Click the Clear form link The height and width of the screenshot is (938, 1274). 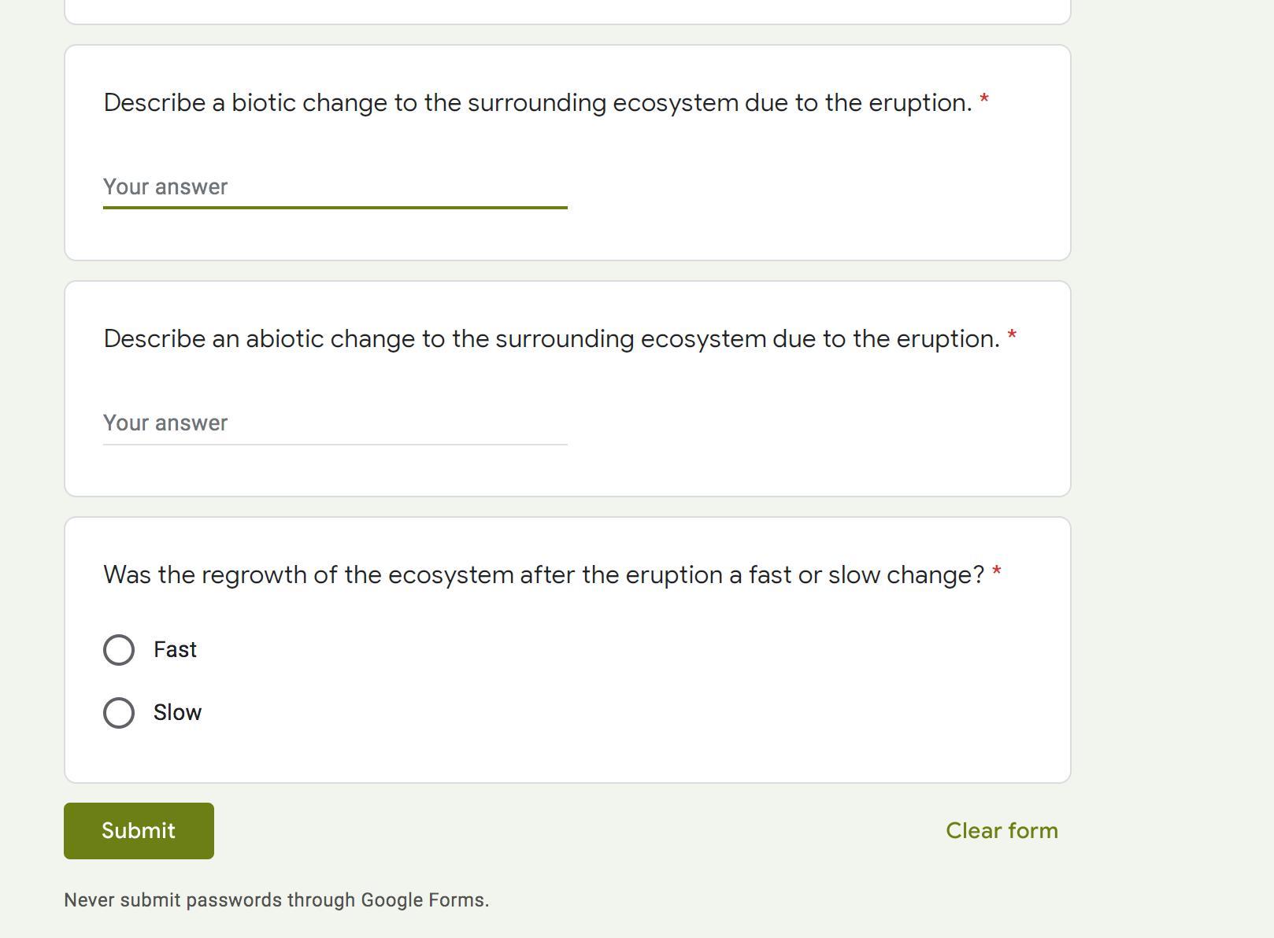point(1002,831)
